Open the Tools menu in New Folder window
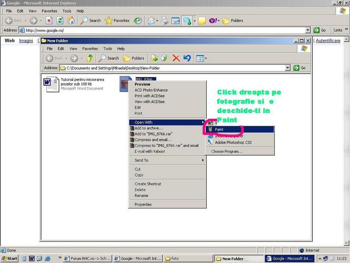The image size is (350, 263). (108, 49)
